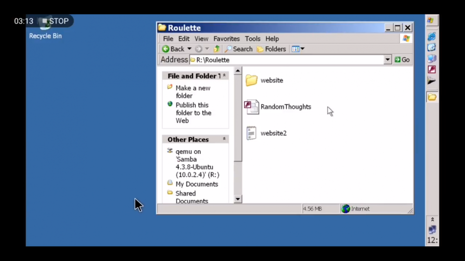Open the Views icon button

tap(296, 49)
